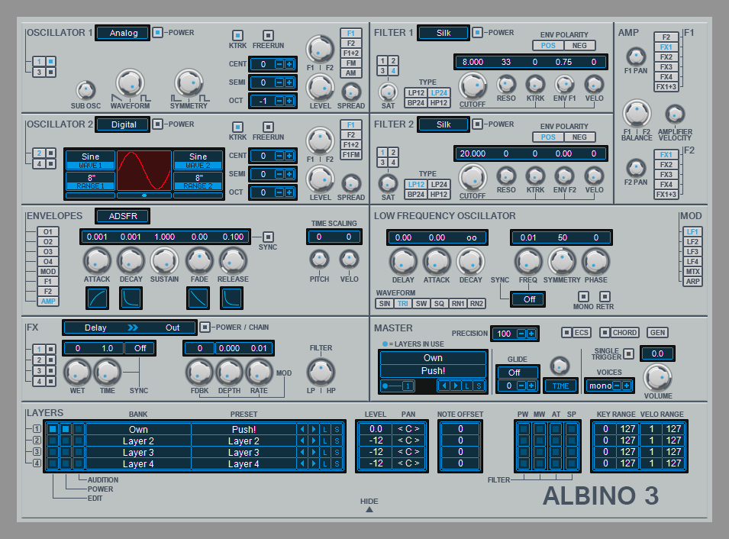This screenshot has height=539, width=729.
Task: Open the ADSFR envelope type dropdown
Action: pos(123,216)
